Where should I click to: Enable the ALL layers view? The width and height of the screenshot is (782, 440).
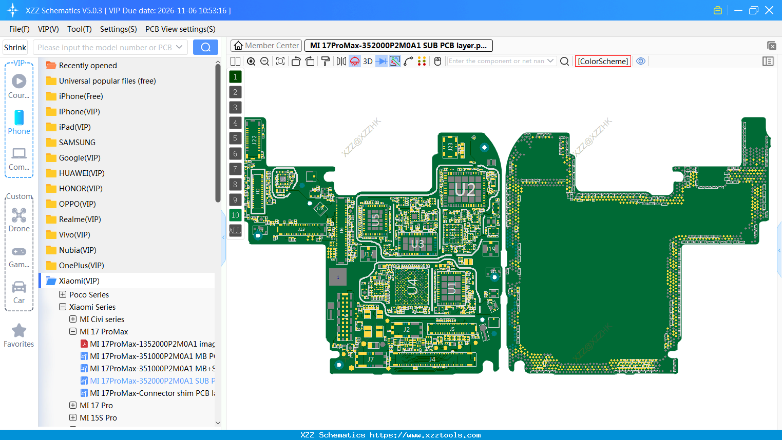(x=235, y=230)
